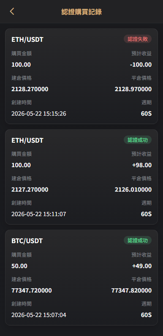Open the second ETH/USDT record title

27,140
